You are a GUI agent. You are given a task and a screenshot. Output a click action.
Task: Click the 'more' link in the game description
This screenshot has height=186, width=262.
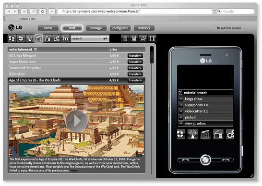(x=74, y=171)
